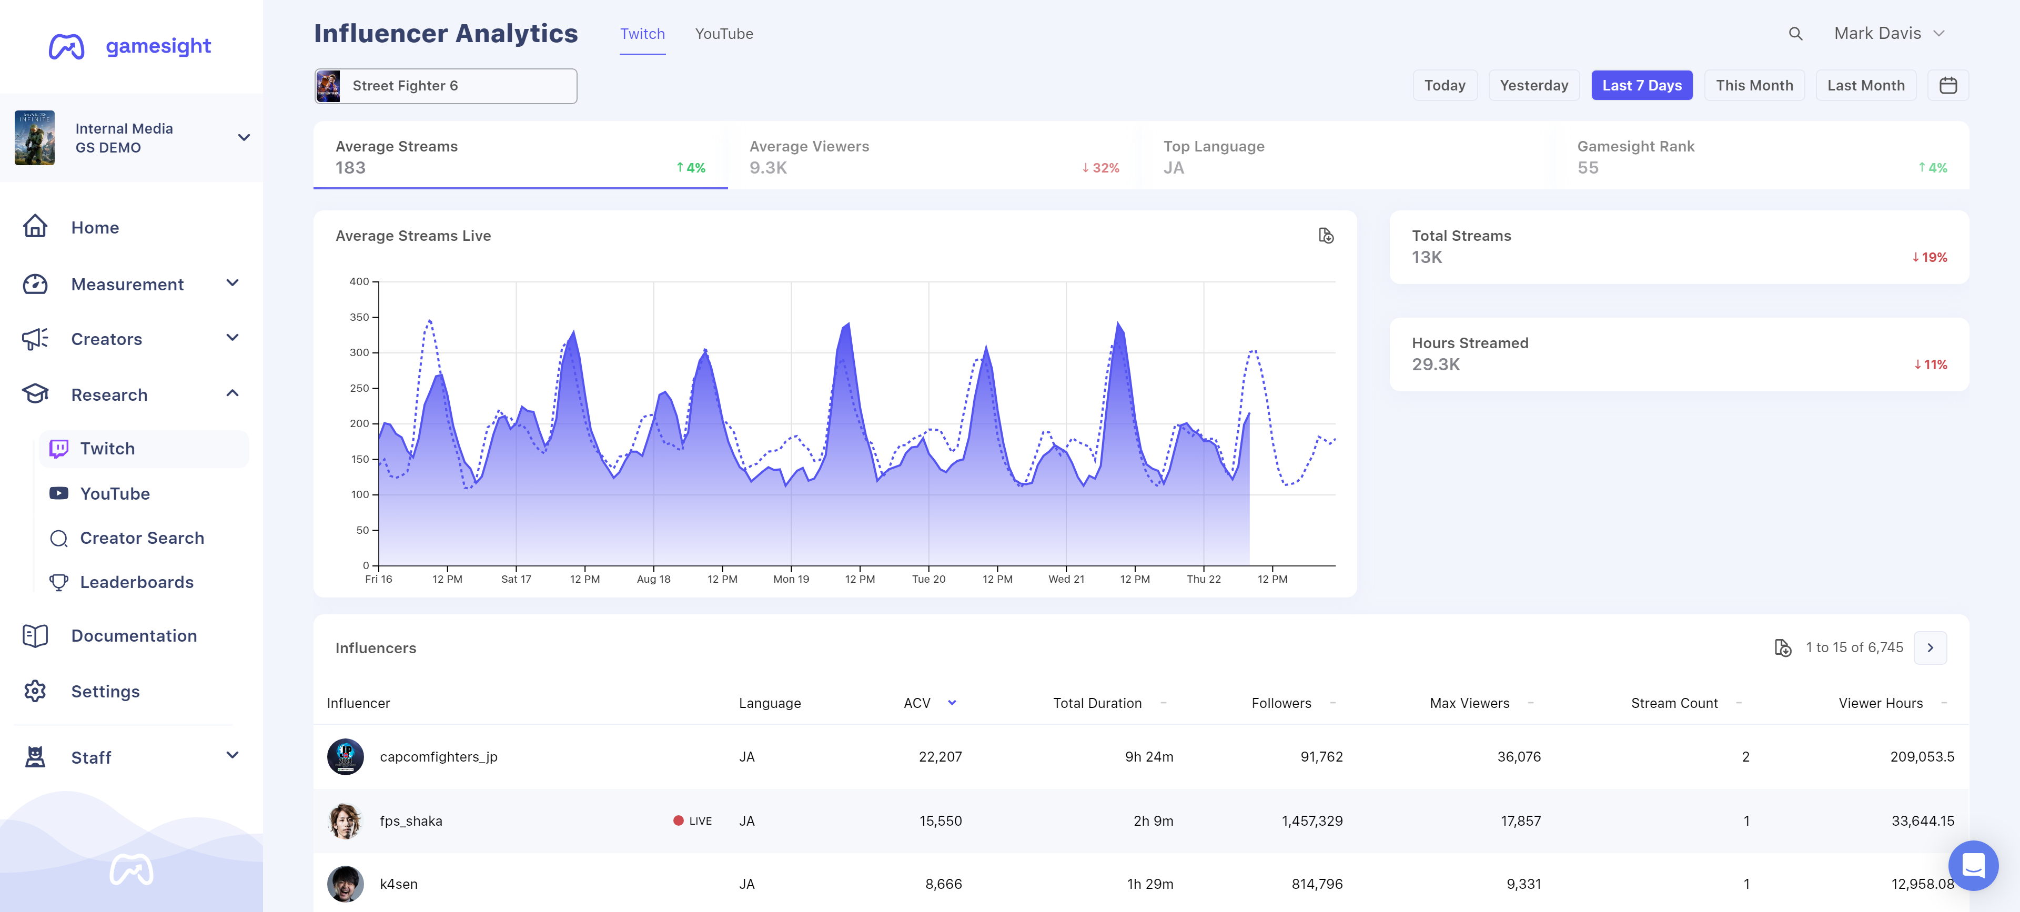Open the search magnifier icon
Viewport: 2020px width, 912px height.
click(x=1795, y=34)
